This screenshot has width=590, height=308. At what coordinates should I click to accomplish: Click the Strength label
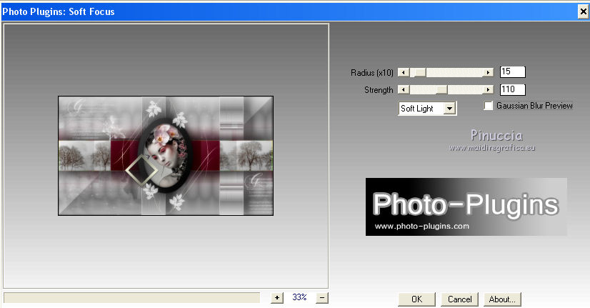click(x=379, y=90)
